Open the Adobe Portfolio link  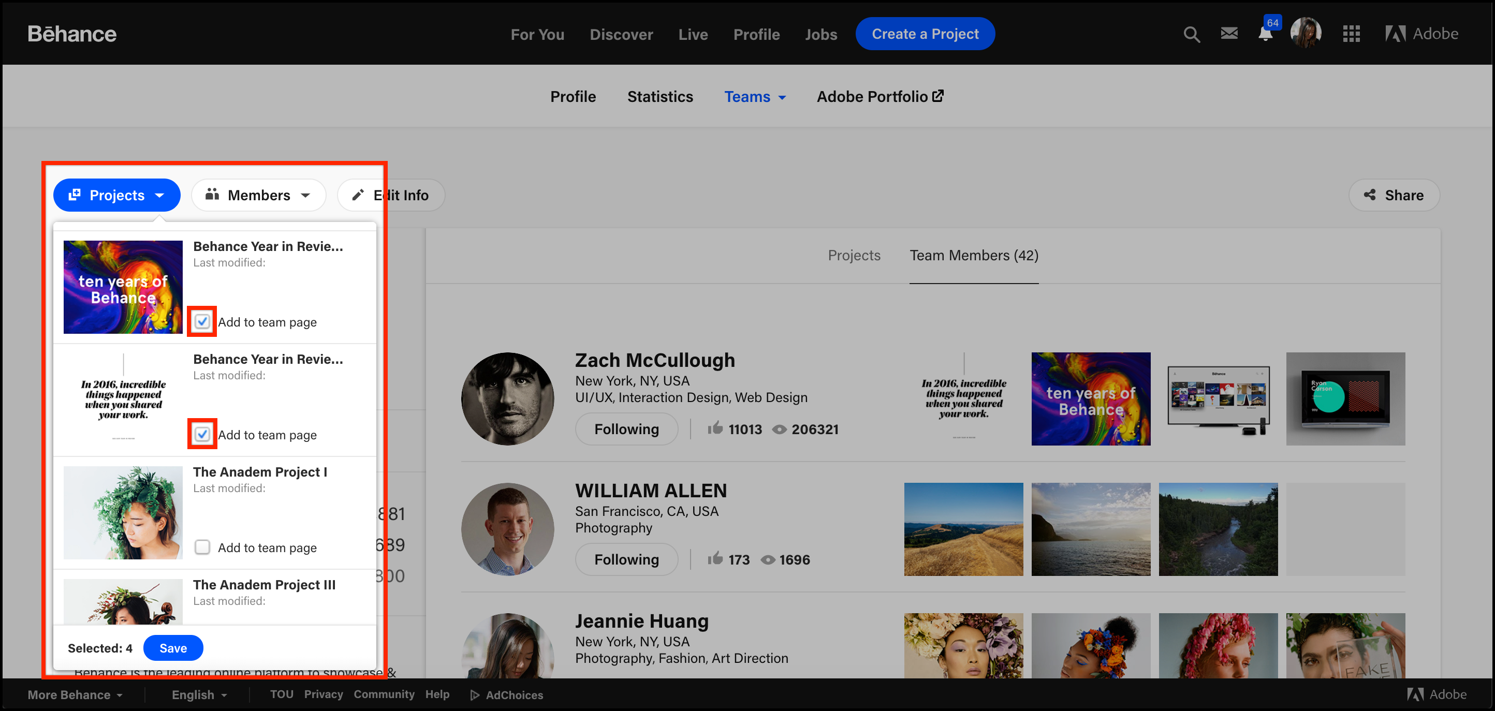click(880, 97)
